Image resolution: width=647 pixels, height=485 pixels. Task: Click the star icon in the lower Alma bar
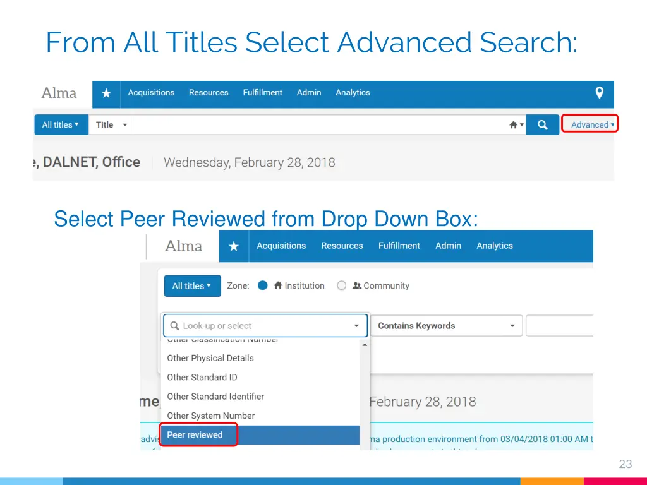click(234, 246)
